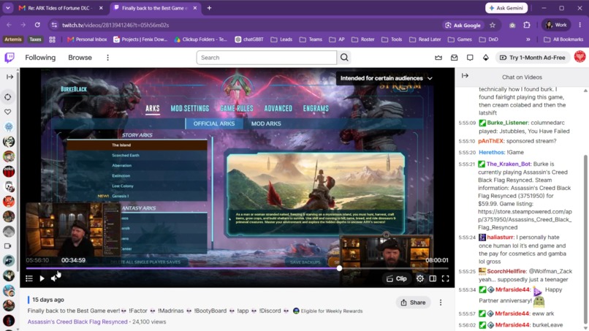Click the video seek bar handle
The height and width of the screenshot is (331, 589).
coord(339,268)
